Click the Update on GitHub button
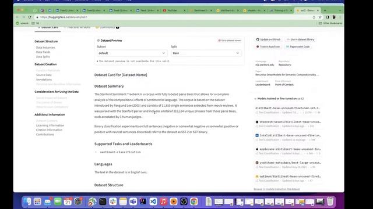Image resolution: width=373 pixels, height=209 pixels. (x=268, y=39)
